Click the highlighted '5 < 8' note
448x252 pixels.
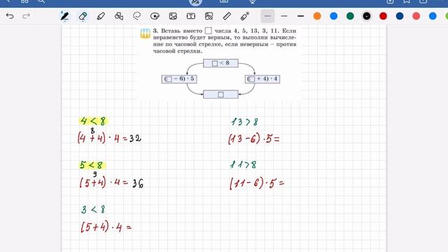tap(92, 165)
